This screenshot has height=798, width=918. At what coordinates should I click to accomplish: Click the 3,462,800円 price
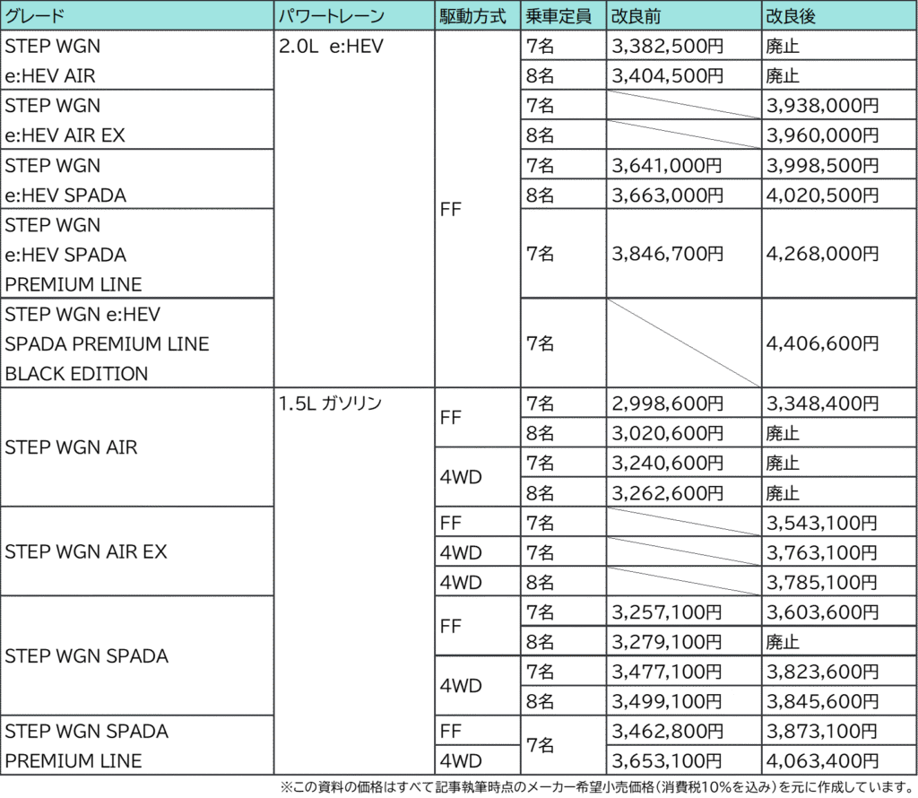[667, 732]
